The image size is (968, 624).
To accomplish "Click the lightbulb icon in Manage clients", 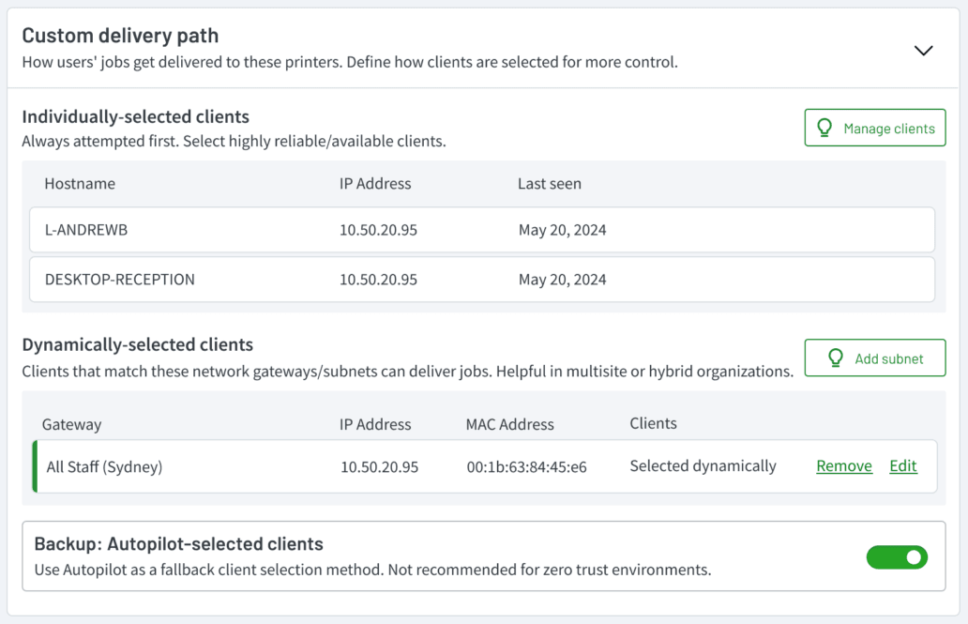I will 825,129.
